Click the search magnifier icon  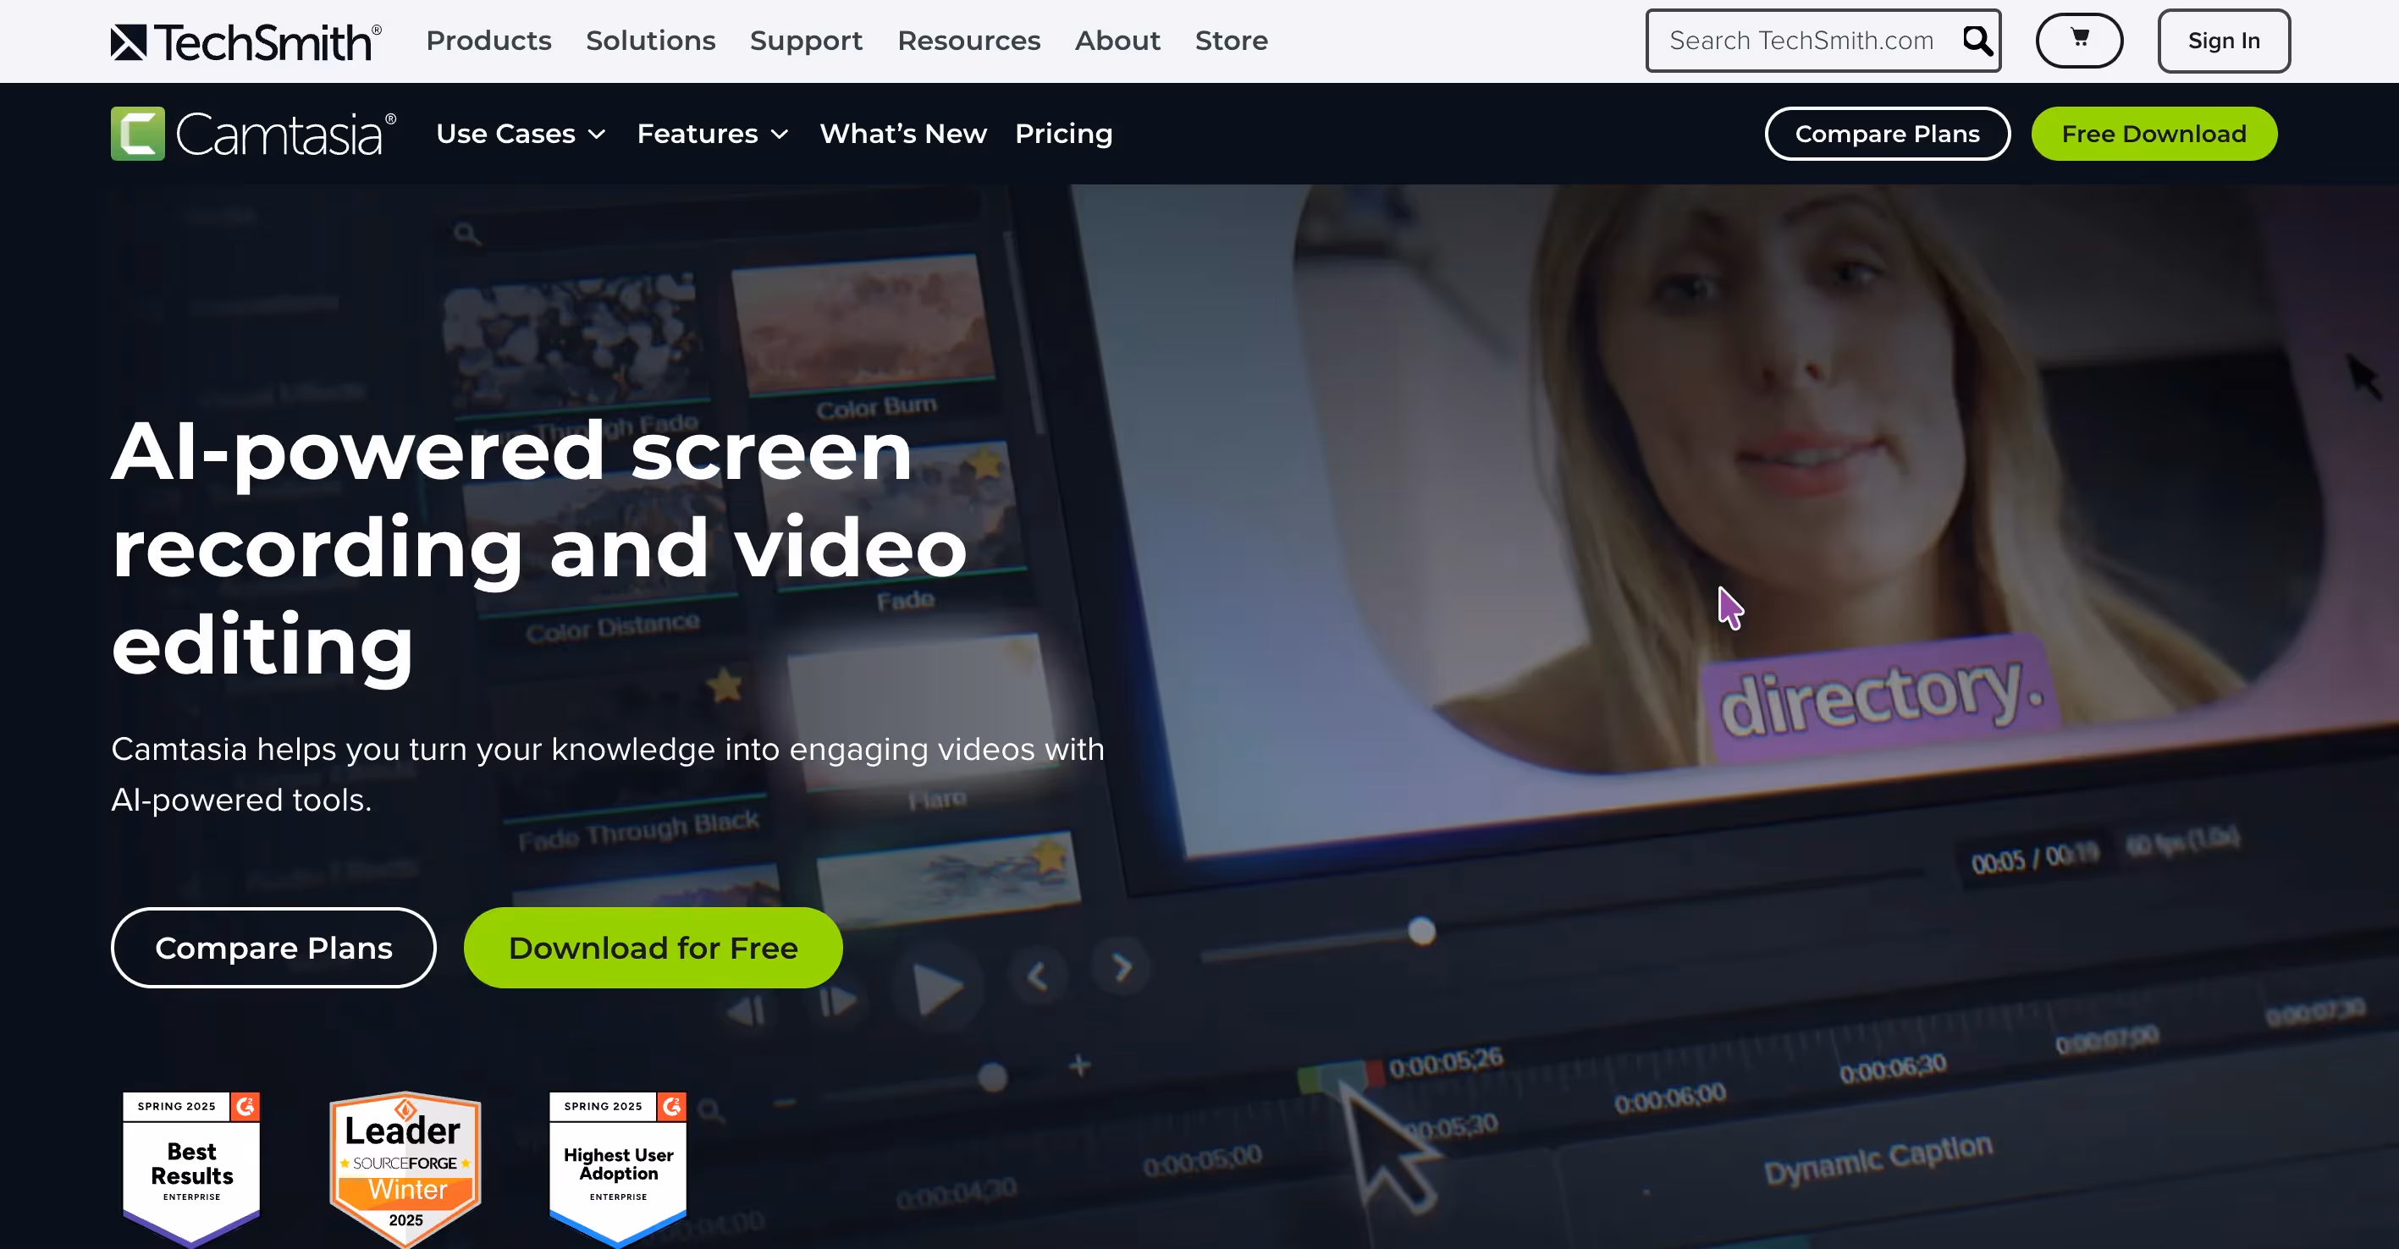click(x=1977, y=41)
